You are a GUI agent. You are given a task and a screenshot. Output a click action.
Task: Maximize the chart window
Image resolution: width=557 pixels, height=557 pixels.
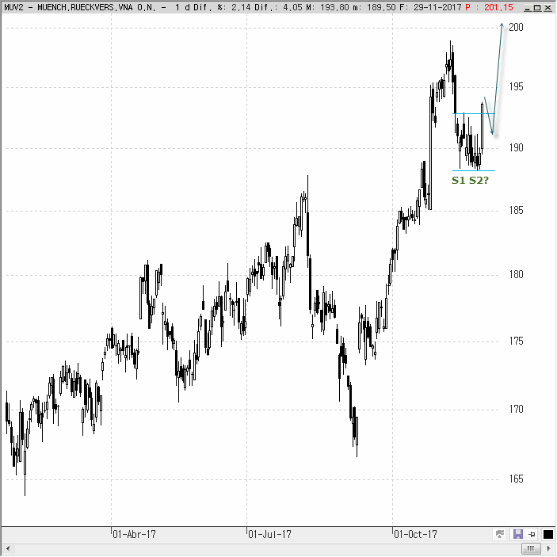pos(538,7)
